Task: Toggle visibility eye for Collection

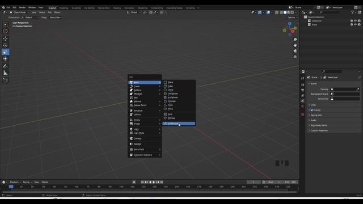Action: [x=356, y=21]
